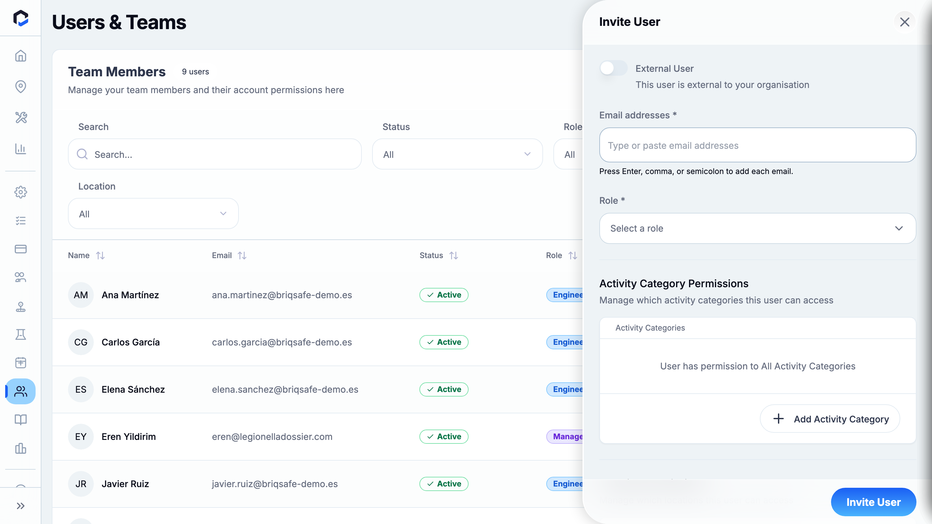Open the location pin sidebar icon
Image resolution: width=932 pixels, height=524 pixels.
click(x=21, y=86)
